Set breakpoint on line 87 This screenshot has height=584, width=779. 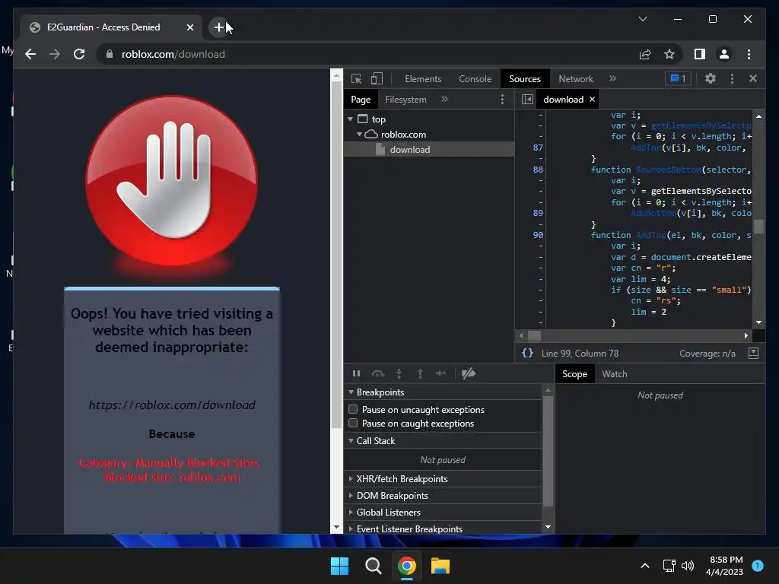pyautogui.click(x=538, y=148)
